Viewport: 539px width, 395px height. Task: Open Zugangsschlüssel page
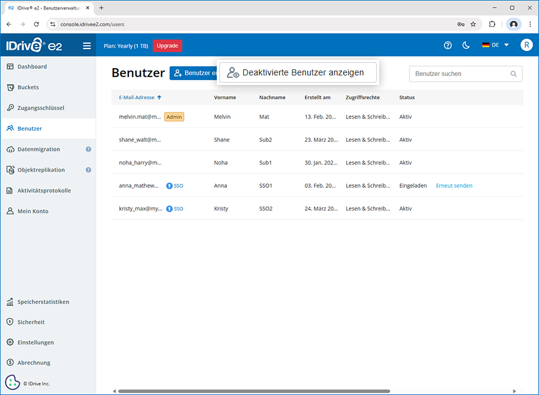click(41, 108)
